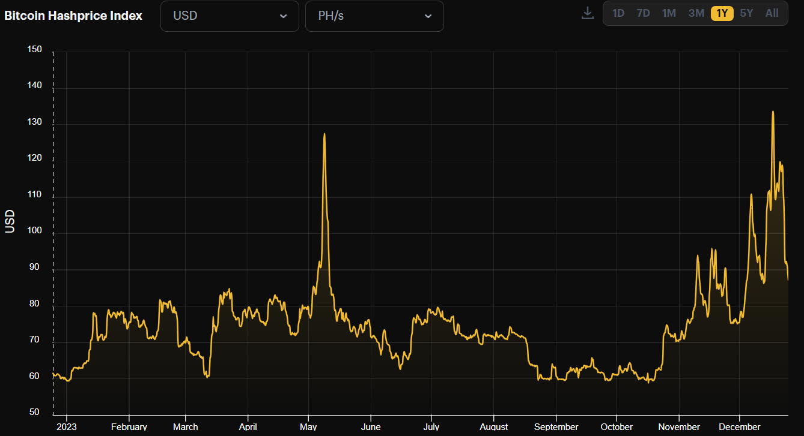Click the 140 value on the y-axis
Image resolution: width=804 pixels, height=436 pixels.
click(x=35, y=85)
